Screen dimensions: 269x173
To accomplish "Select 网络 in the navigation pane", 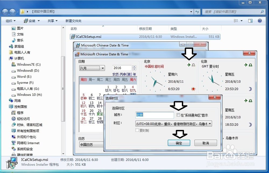I will [x=15, y=101].
